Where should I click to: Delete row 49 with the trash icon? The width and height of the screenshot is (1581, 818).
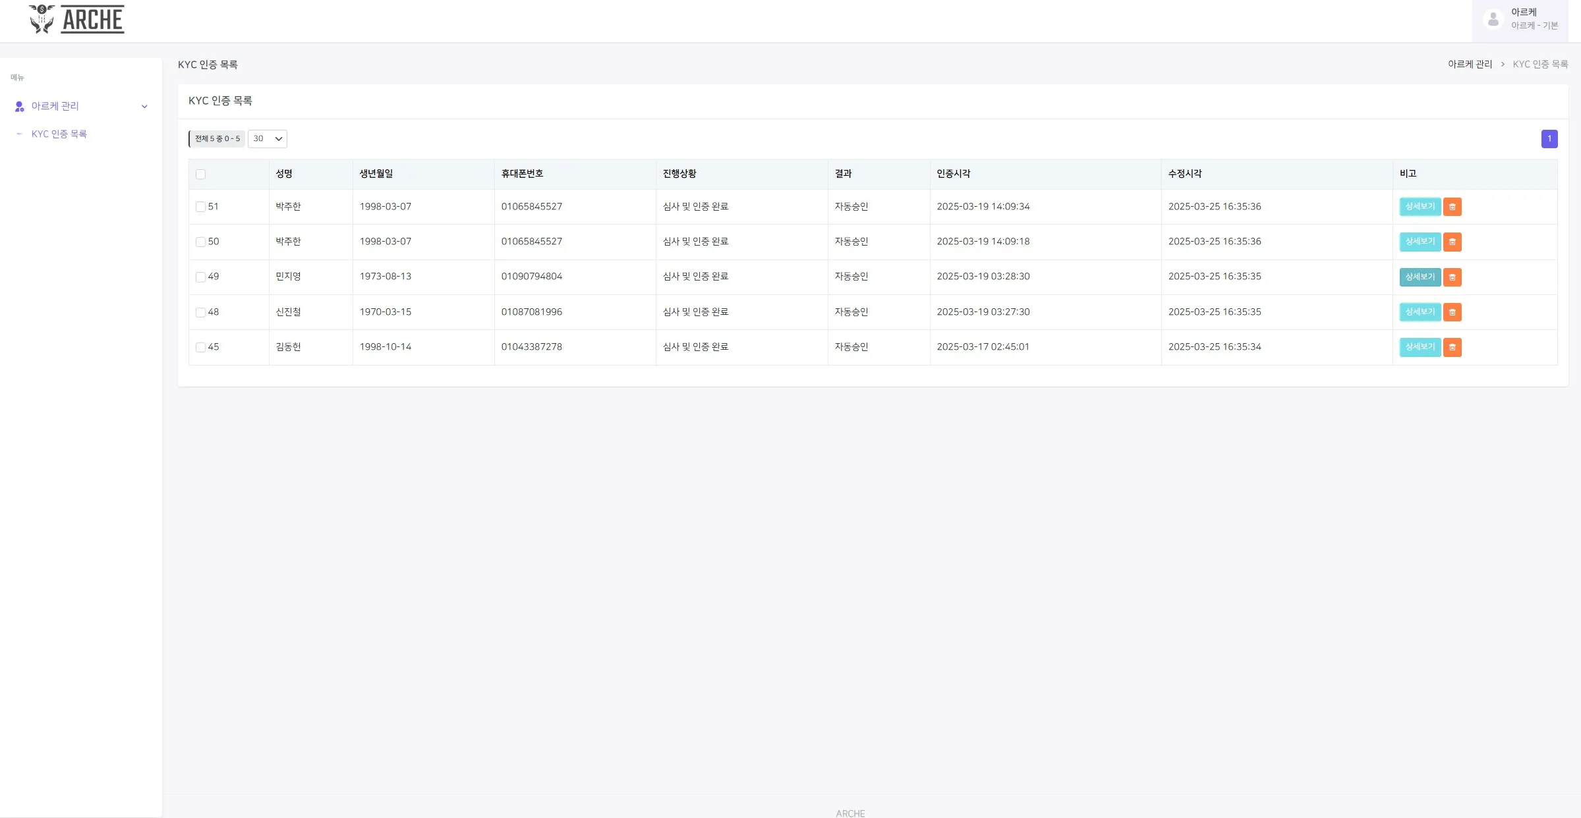(1452, 277)
